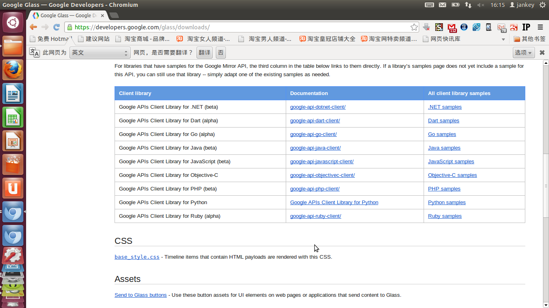
Task: Open the power gear session menu
Action: pyautogui.click(x=543, y=5)
